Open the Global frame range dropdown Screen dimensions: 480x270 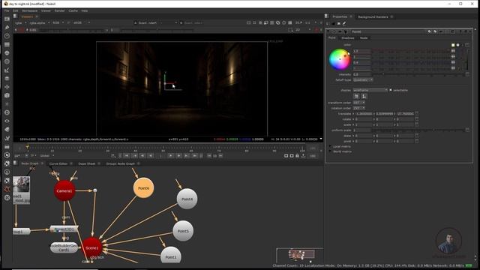tap(47, 156)
